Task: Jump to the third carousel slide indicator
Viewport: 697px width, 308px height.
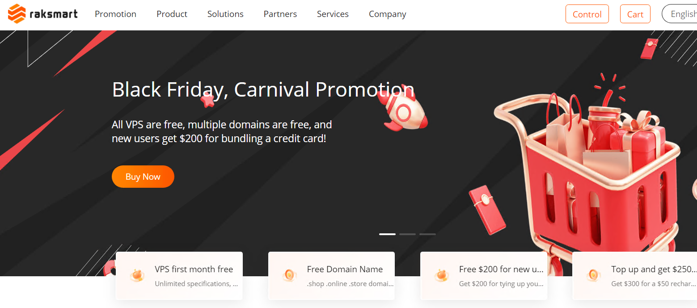Action: click(427, 234)
